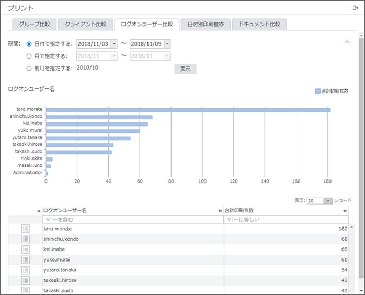Open detail icon for takaaki.hirose row
Viewport: 365px width, 295px height.
(25, 280)
